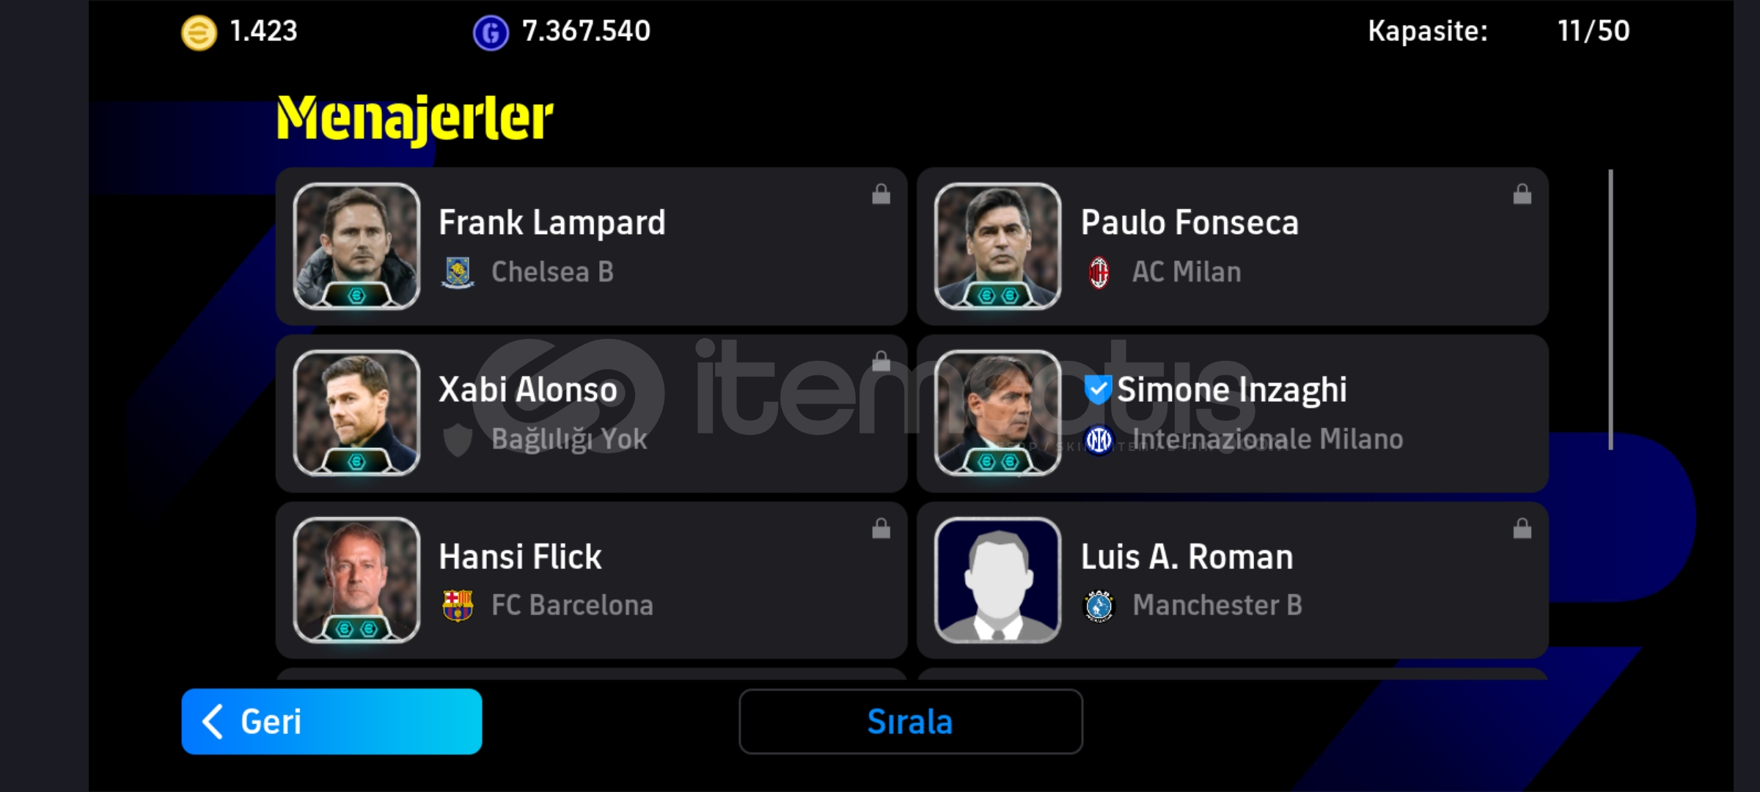1760x792 pixels.
Task: Click the blue GP currency icon
Action: pyautogui.click(x=491, y=33)
